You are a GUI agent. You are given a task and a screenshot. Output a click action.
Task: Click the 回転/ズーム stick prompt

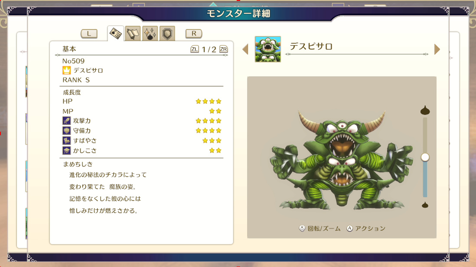320,228
